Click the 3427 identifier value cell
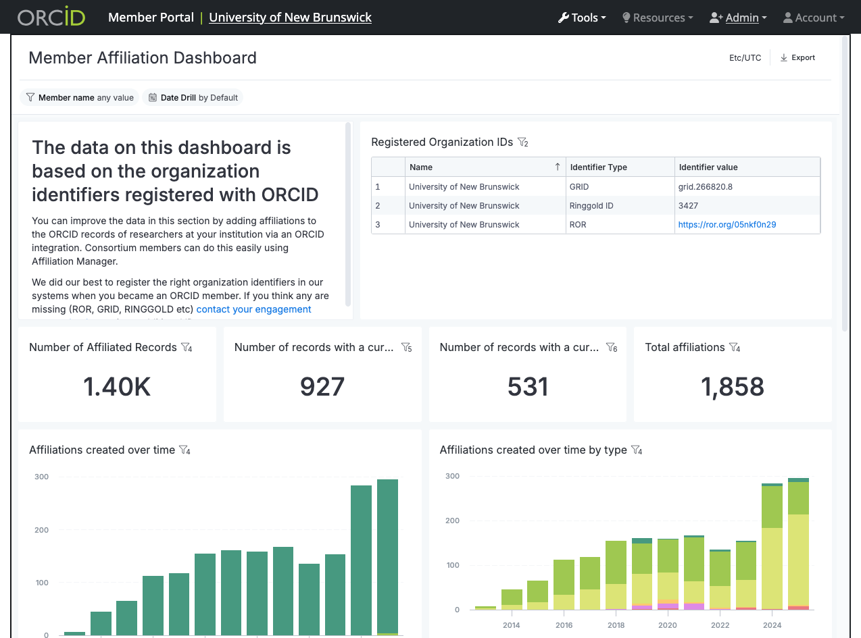 [747, 205]
